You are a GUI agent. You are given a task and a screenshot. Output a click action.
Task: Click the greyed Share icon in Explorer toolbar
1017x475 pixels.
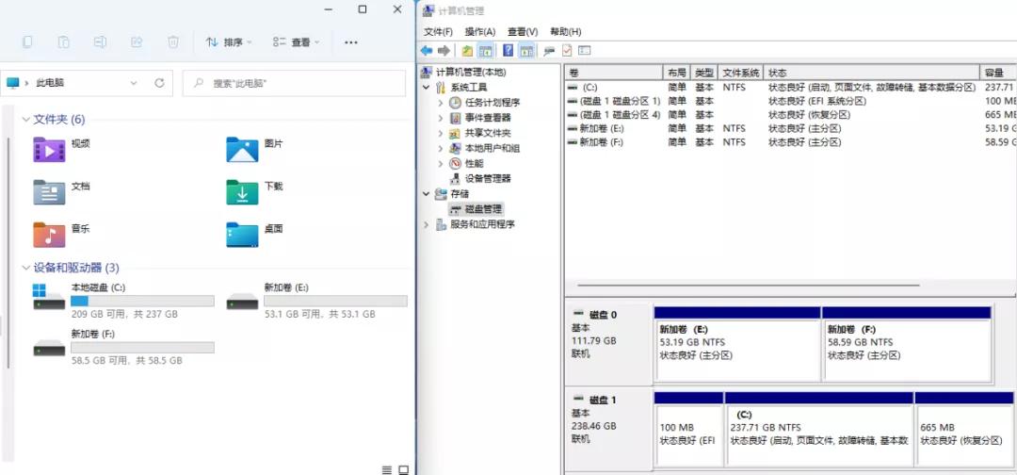coord(137,42)
